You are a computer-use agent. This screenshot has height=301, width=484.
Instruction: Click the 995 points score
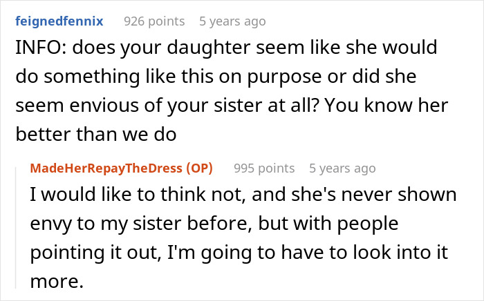tap(264, 168)
